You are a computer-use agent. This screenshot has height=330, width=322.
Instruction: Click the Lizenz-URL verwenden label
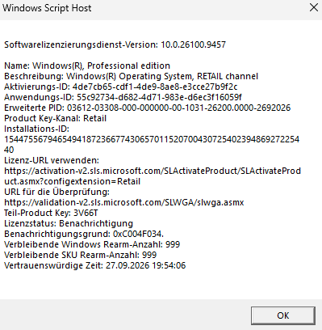pos(52,160)
